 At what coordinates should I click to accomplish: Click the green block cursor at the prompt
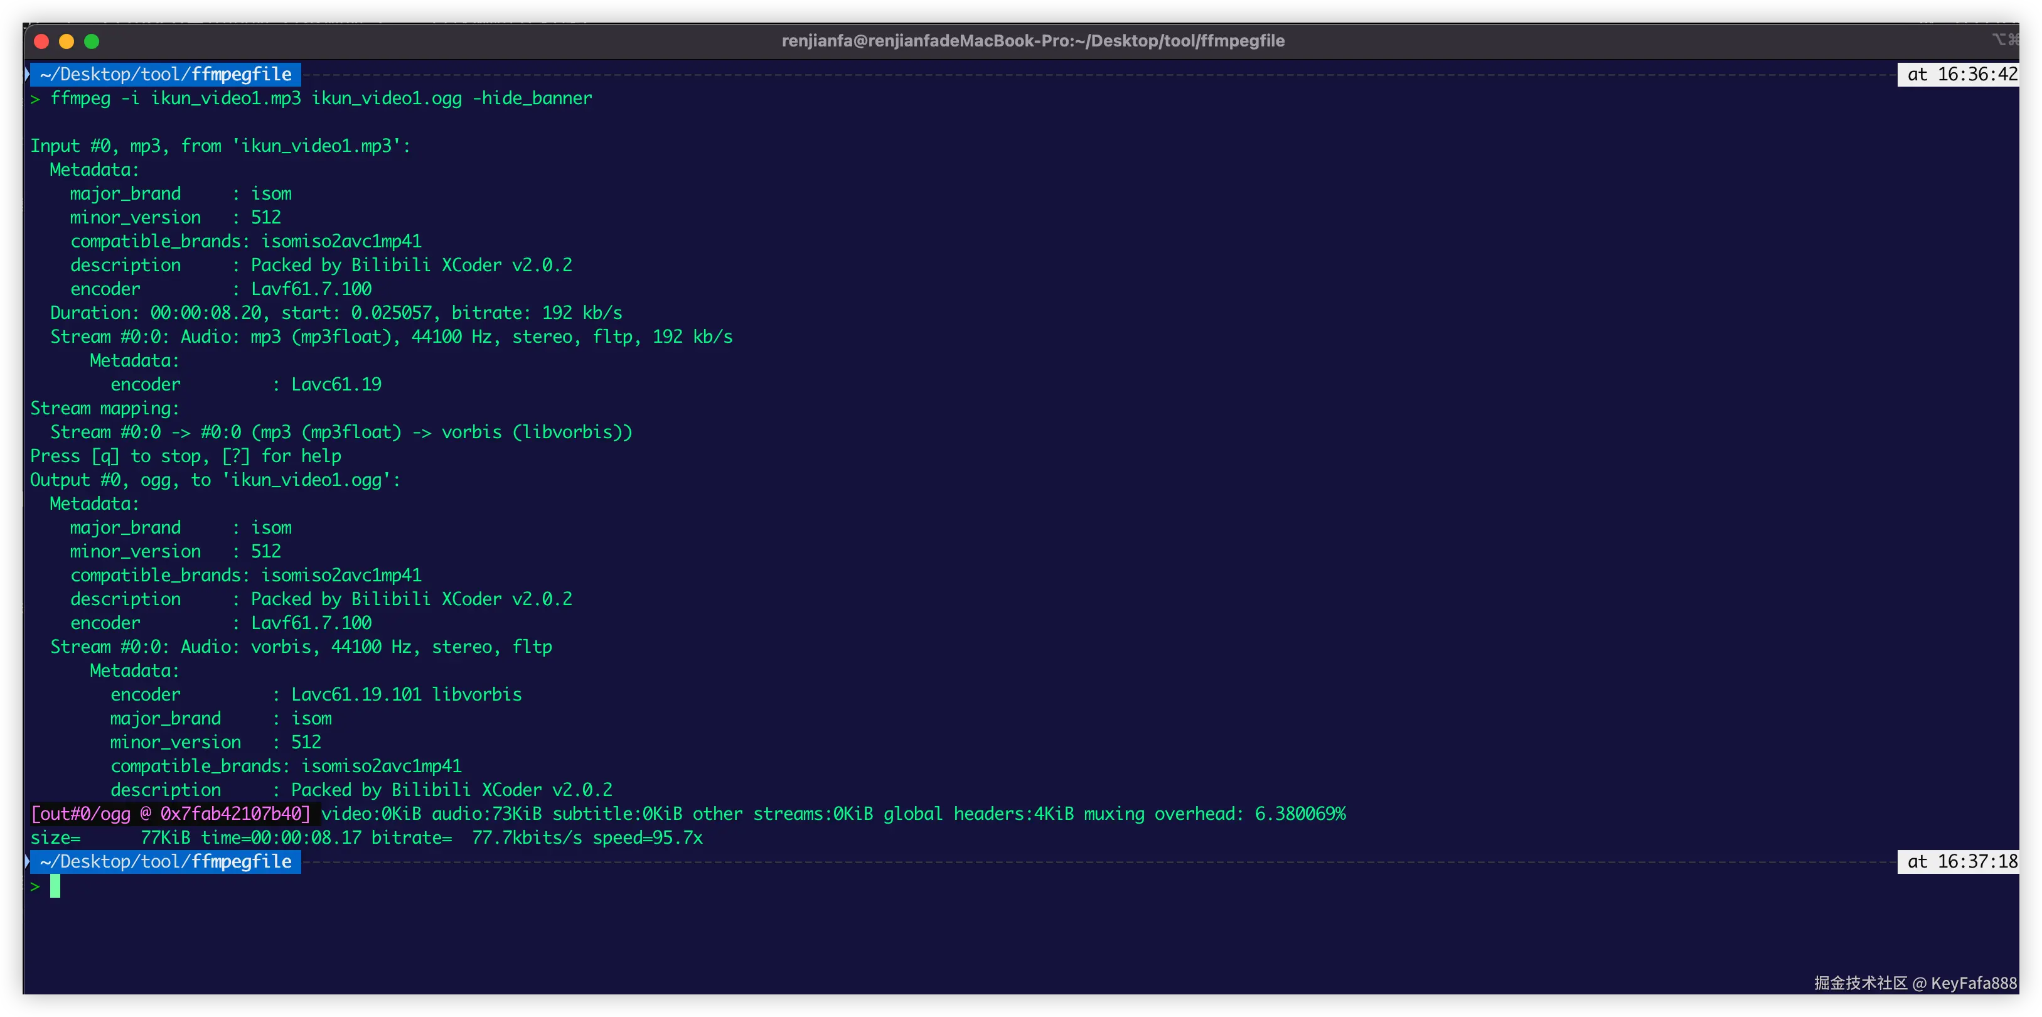coord(55,886)
